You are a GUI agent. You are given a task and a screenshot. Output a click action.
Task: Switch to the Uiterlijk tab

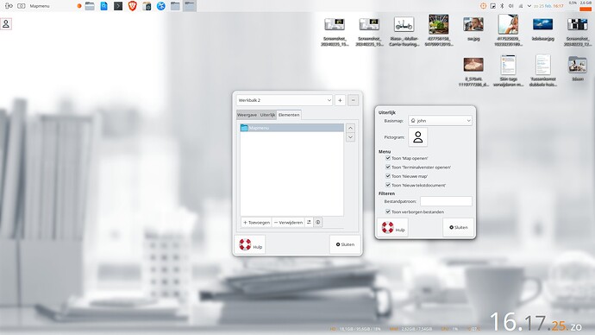(x=267, y=115)
